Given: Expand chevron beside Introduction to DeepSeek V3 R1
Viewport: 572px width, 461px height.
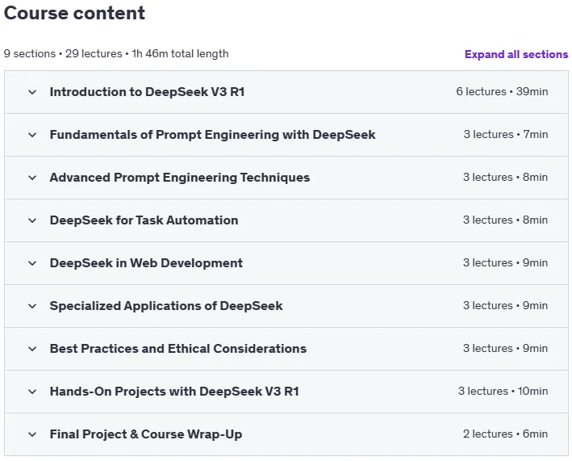Looking at the screenshot, I should (32, 92).
